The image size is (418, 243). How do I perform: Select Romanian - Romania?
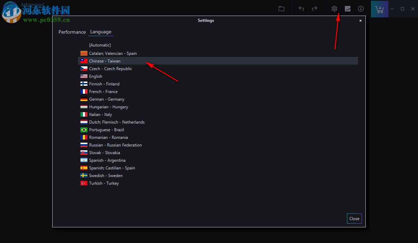(x=218, y=137)
